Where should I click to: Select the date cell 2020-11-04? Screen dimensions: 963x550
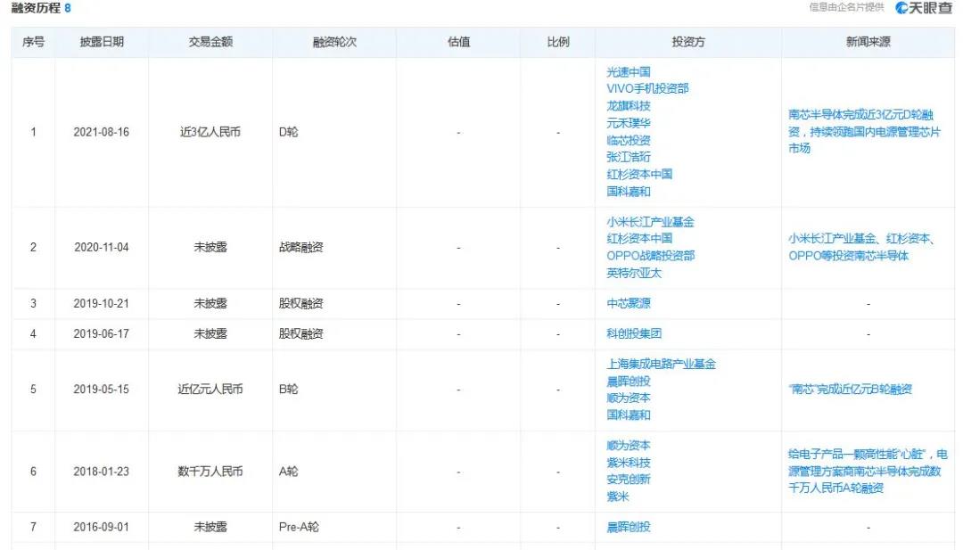102,248
